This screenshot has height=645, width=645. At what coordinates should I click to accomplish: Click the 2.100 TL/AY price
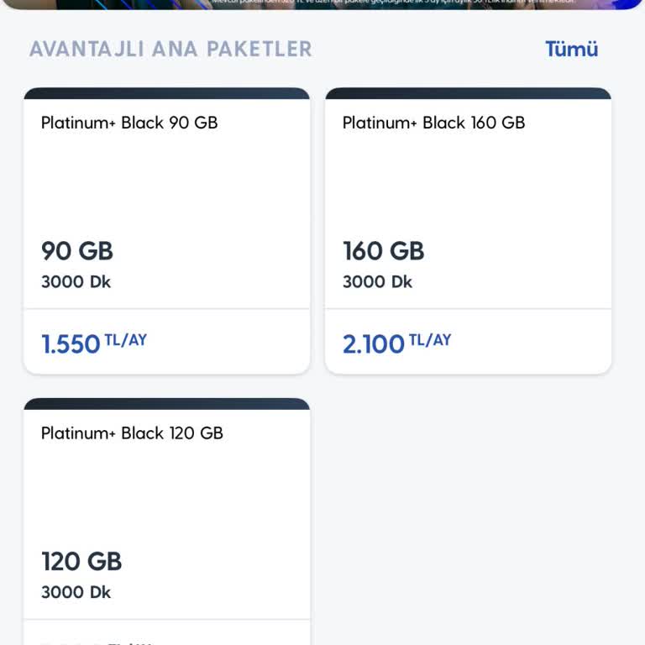(x=374, y=343)
